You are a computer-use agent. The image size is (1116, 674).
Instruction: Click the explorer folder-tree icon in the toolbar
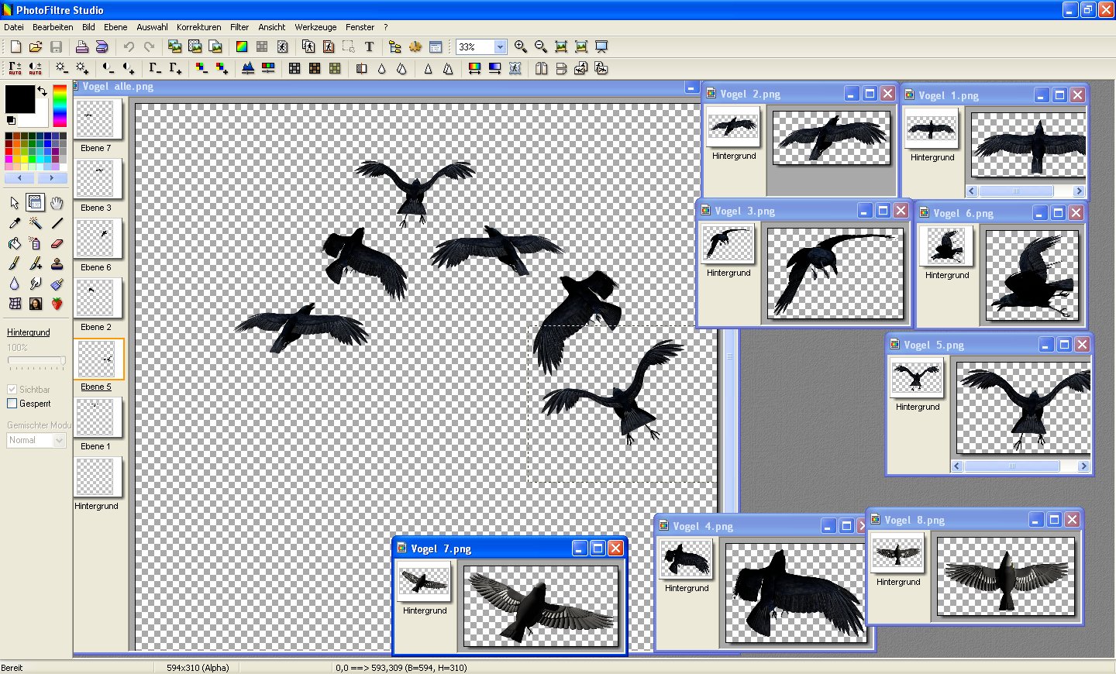pos(395,46)
